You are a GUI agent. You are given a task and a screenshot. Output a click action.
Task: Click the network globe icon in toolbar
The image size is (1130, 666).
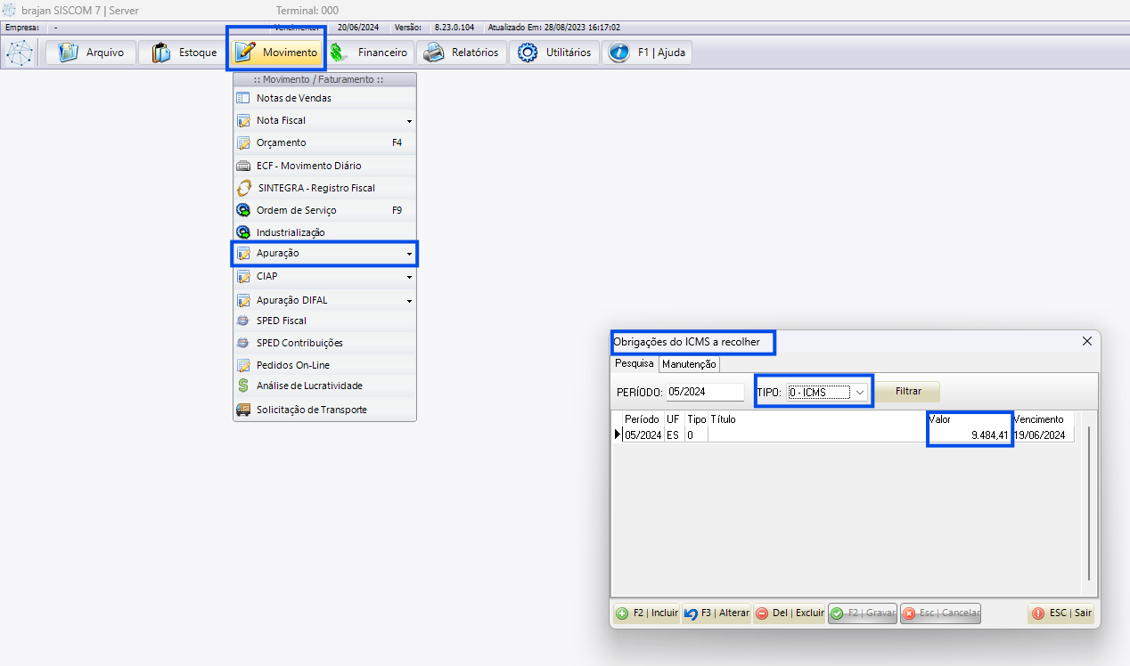pyautogui.click(x=20, y=53)
